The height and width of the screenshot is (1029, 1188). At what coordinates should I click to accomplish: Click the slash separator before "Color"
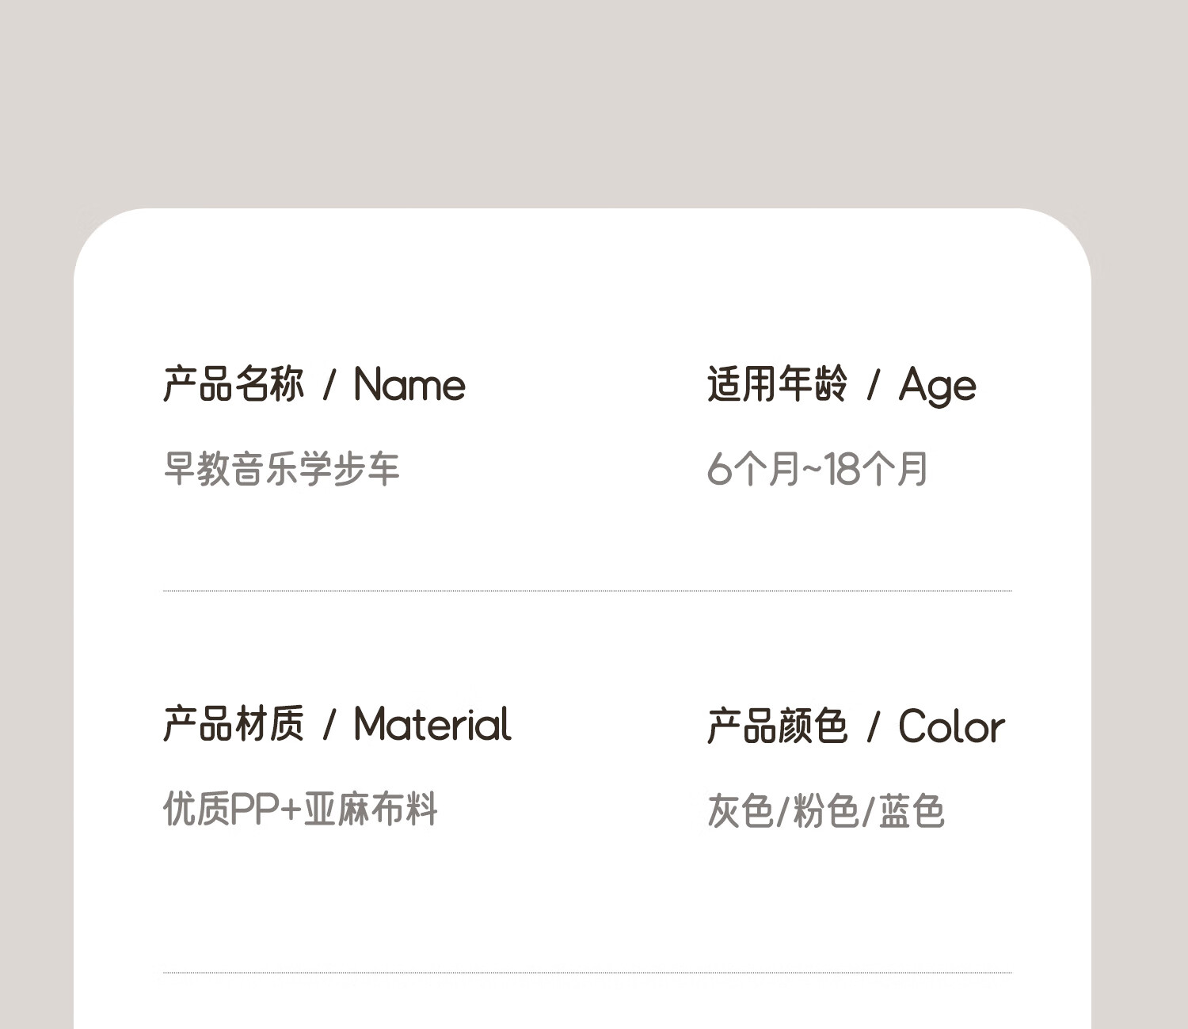point(874,727)
